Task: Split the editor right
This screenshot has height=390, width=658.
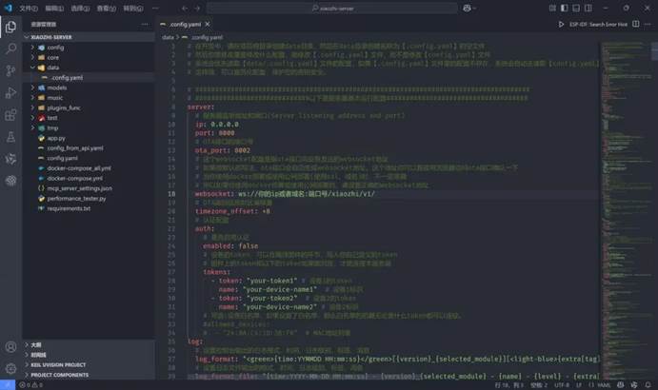Action: (x=636, y=25)
